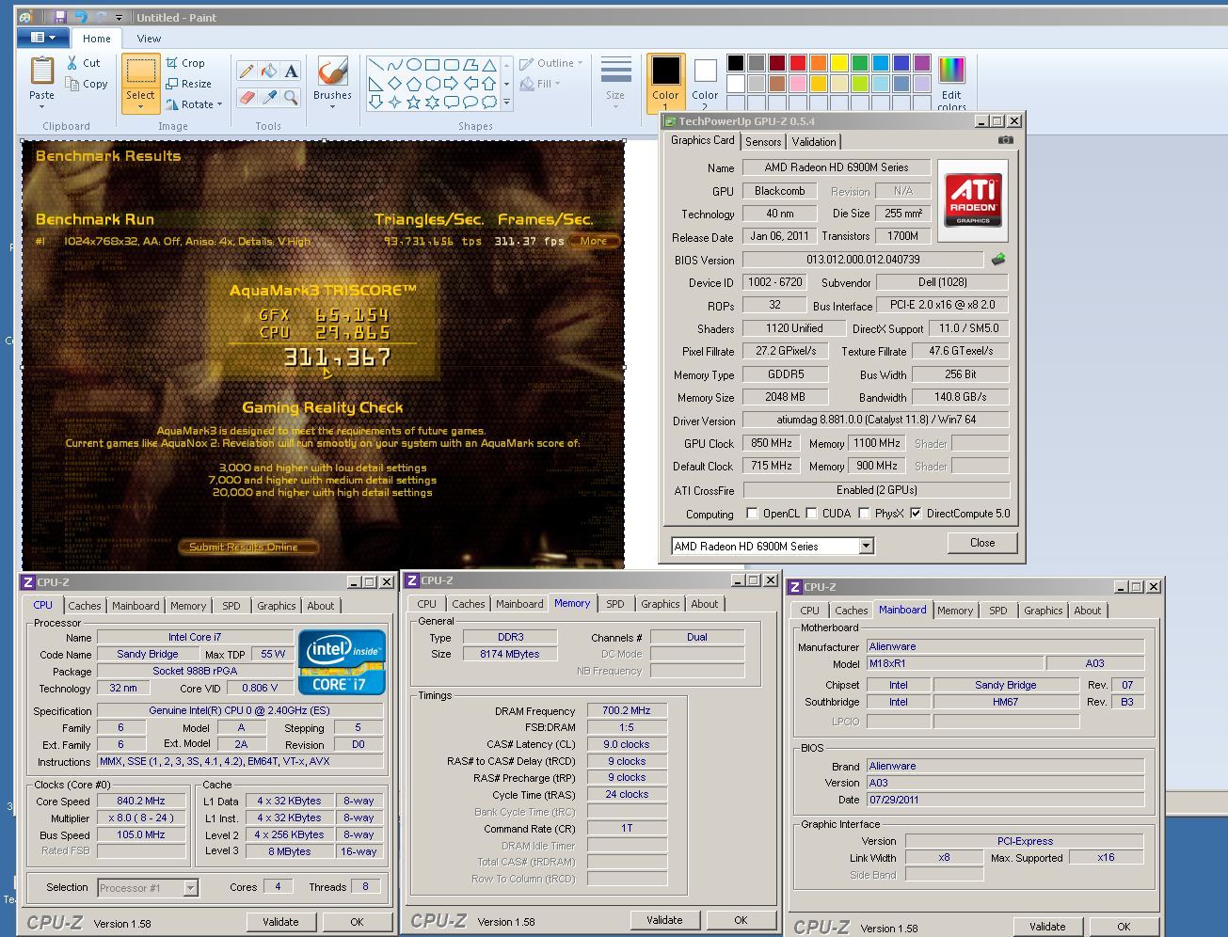Screen dimensions: 1228x937
Task: Toggle the DirectCompute 5.0 checkbox
Action: pyautogui.click(x=916, y=514)
